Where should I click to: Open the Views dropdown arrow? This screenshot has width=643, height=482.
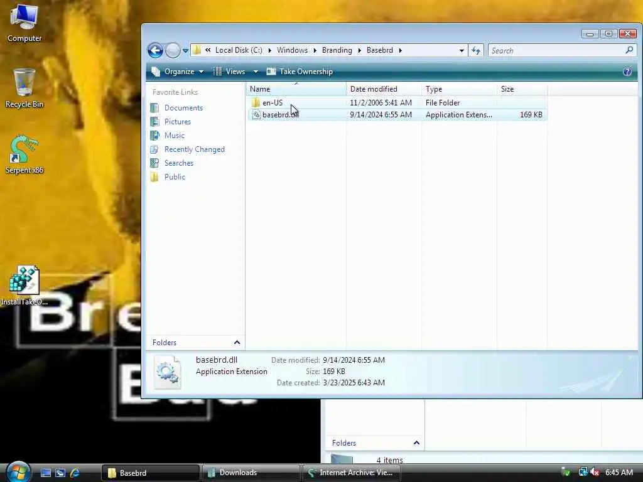click(256, 72)
